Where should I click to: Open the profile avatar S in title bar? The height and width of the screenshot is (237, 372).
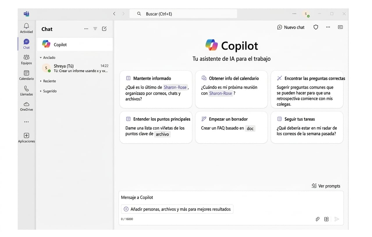[x=306, y=14]
